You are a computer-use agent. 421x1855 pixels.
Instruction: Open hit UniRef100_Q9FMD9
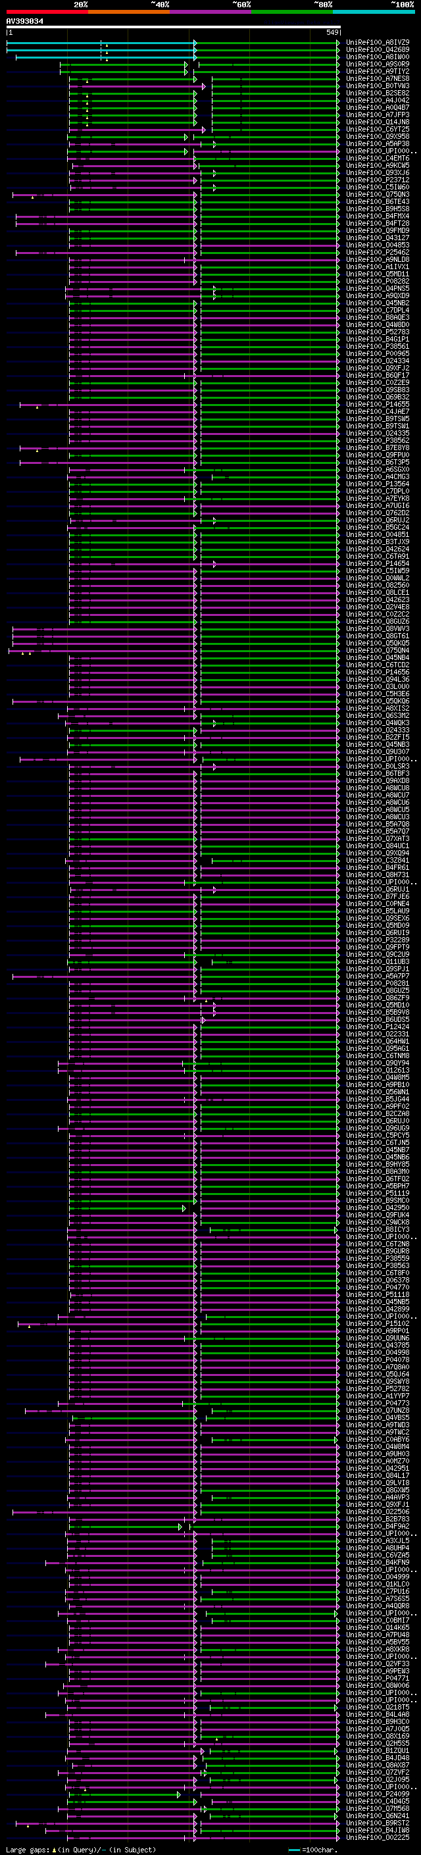coord(378,230)
